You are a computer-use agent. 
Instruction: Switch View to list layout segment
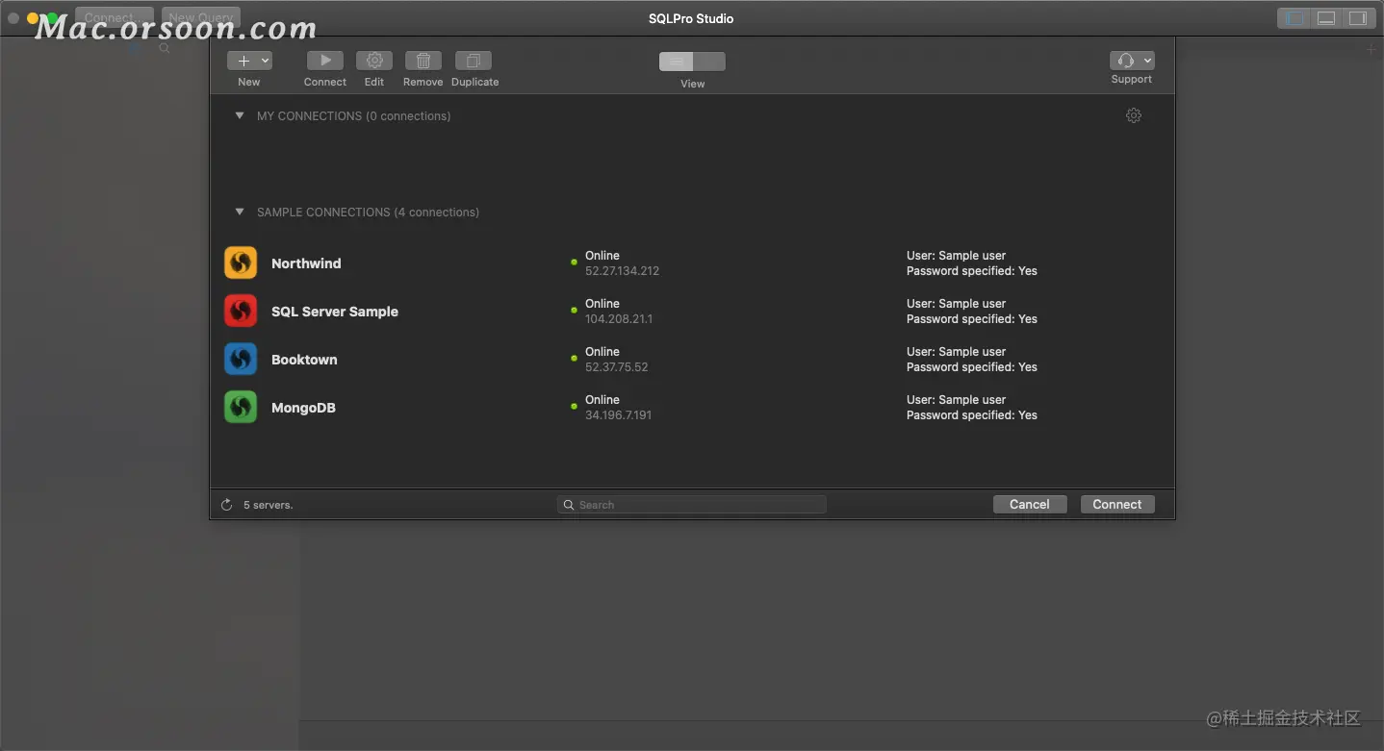[676, 62]
